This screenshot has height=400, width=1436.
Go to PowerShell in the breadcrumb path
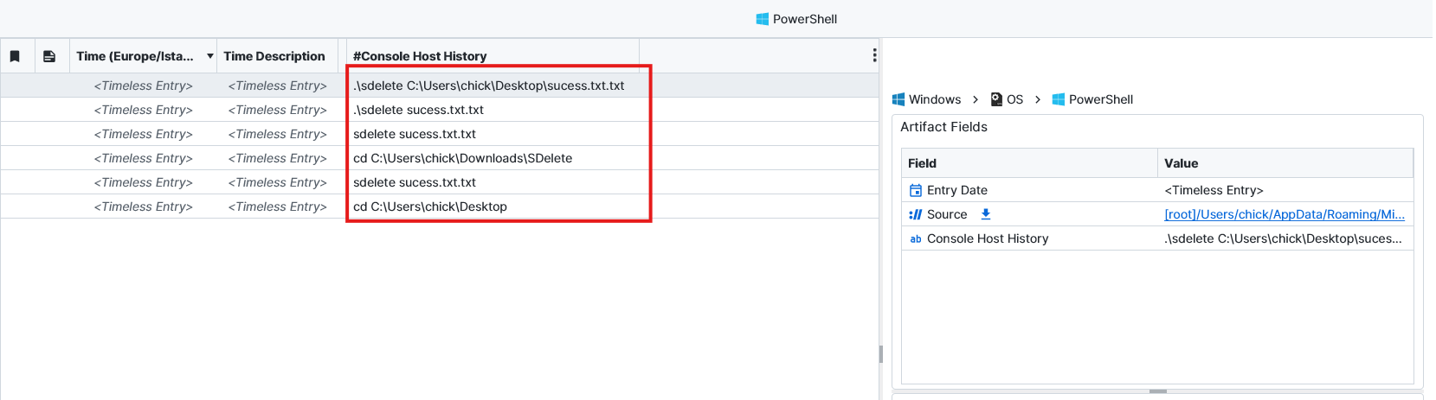[x=1100, y=99]
